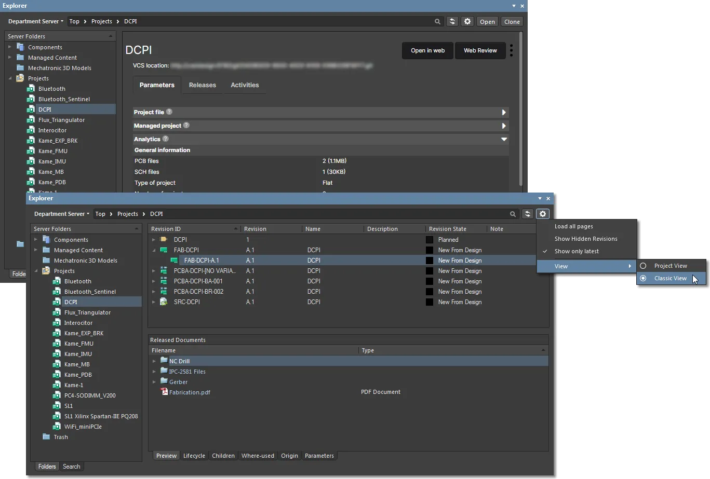
Task: Click the vertical ellipsis beside Web Review
Action: pyautogui.click(x=512, y=50)
